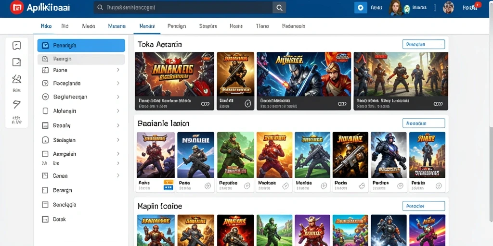Switch to the Menana tab

point(117,26)
